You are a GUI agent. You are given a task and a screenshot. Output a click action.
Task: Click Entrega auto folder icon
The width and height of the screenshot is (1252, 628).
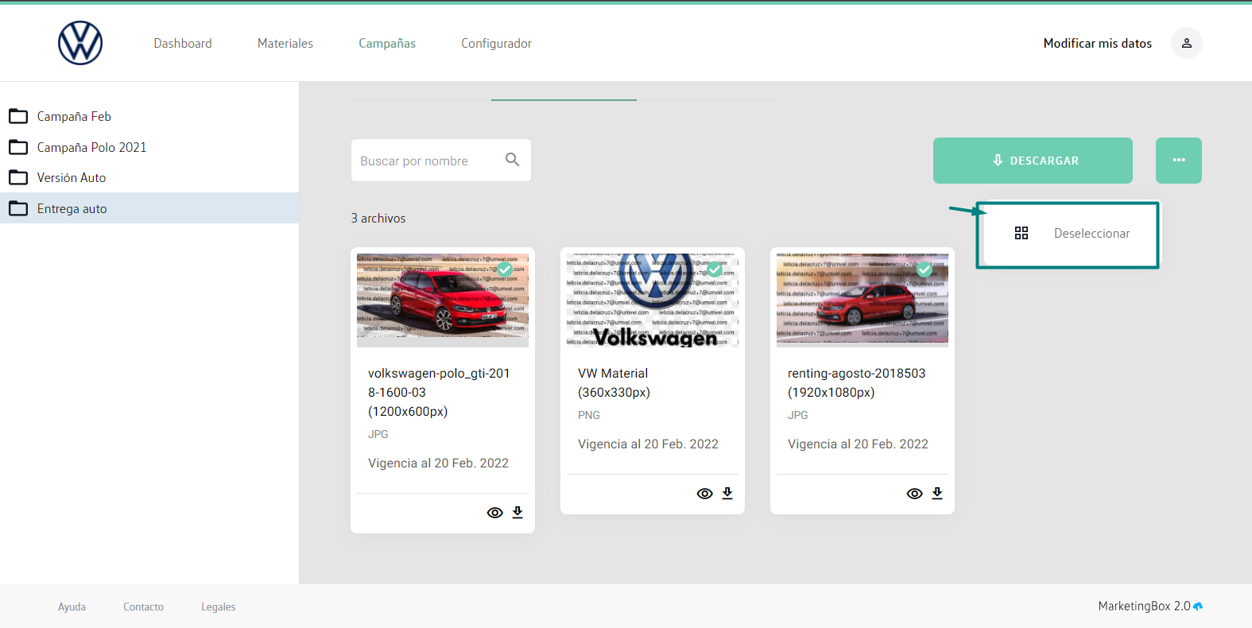pyautogui.click(x=18, y=208)
